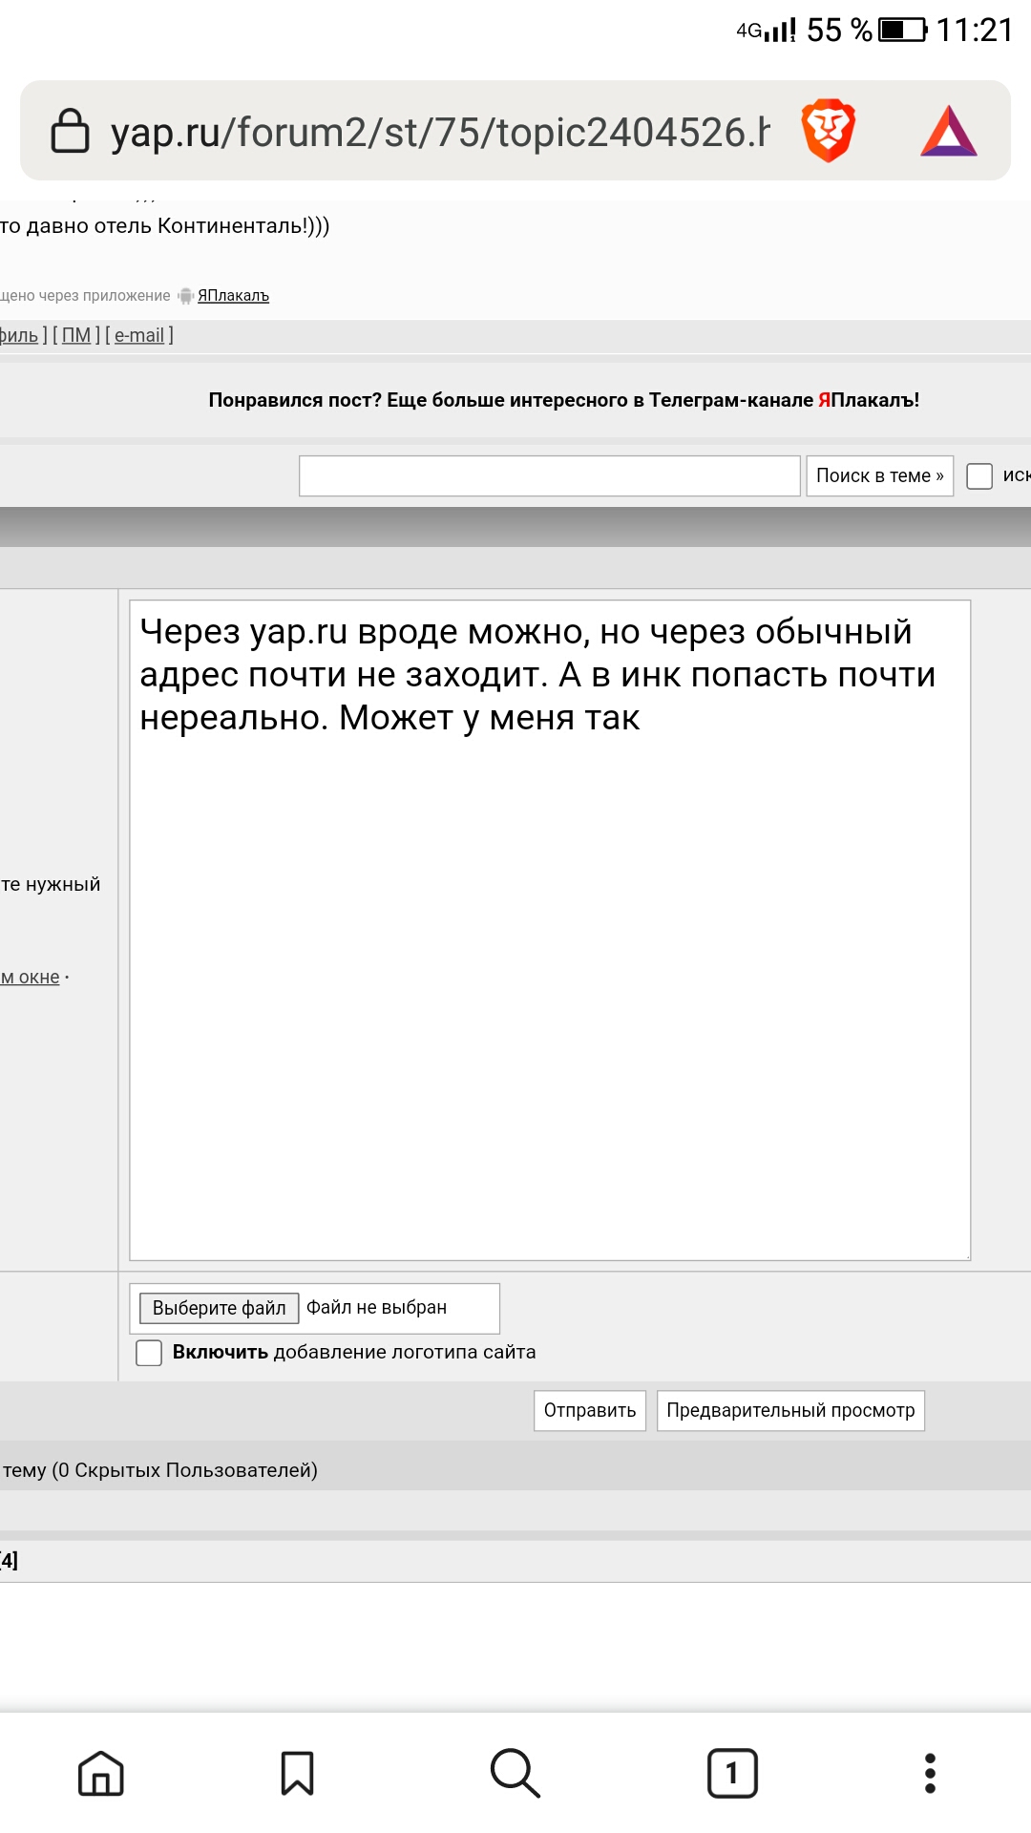Open the tab switcher showing 1 tab
This screenshot has width=1031, height=1833.
click(732, 1774)
